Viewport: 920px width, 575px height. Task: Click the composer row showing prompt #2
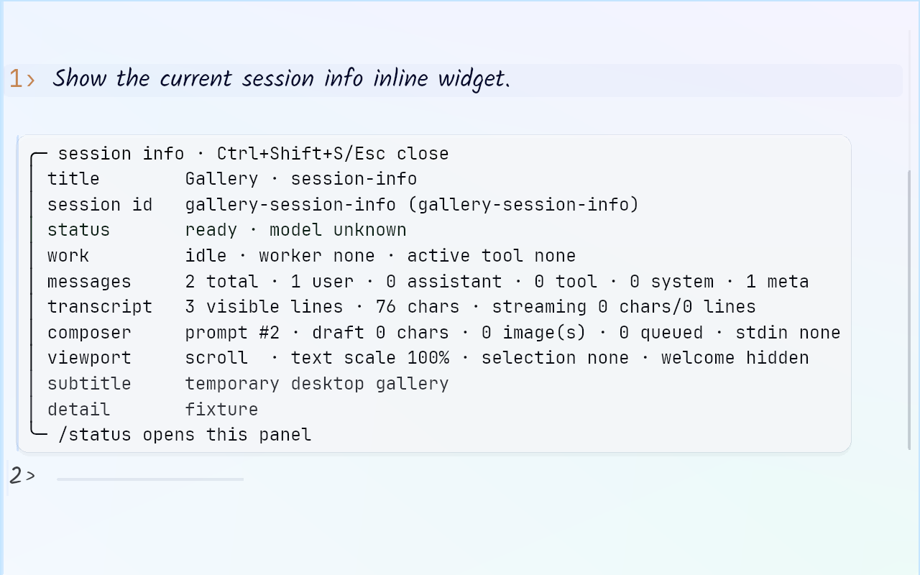click(444, 333)
